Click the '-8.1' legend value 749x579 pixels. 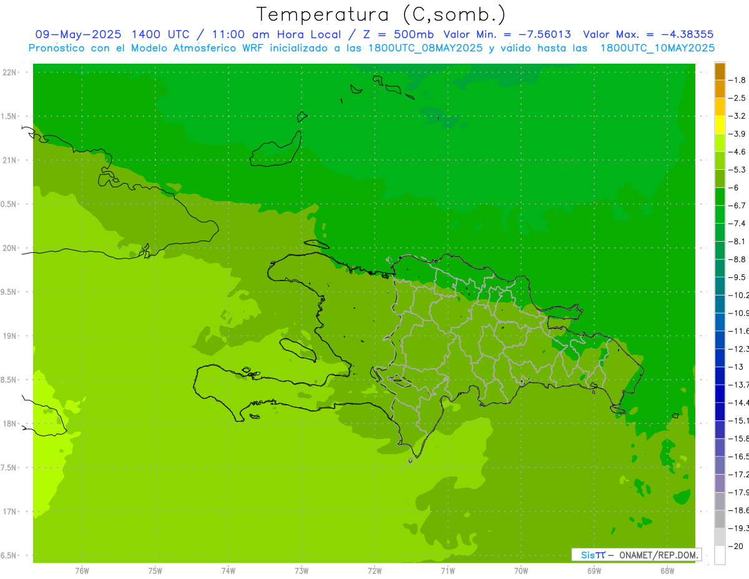pos(737,241)
